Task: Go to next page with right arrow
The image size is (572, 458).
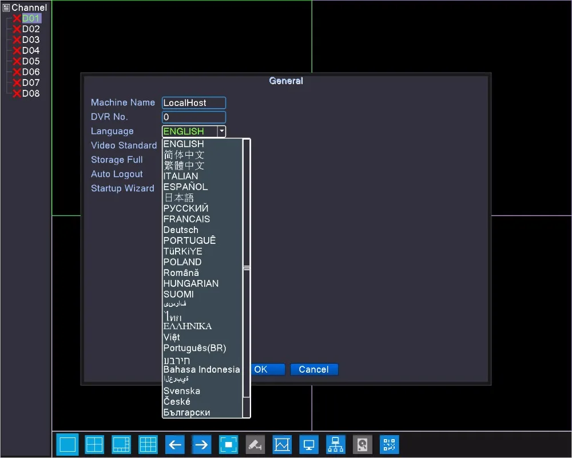Action: [x=201, y=444]
